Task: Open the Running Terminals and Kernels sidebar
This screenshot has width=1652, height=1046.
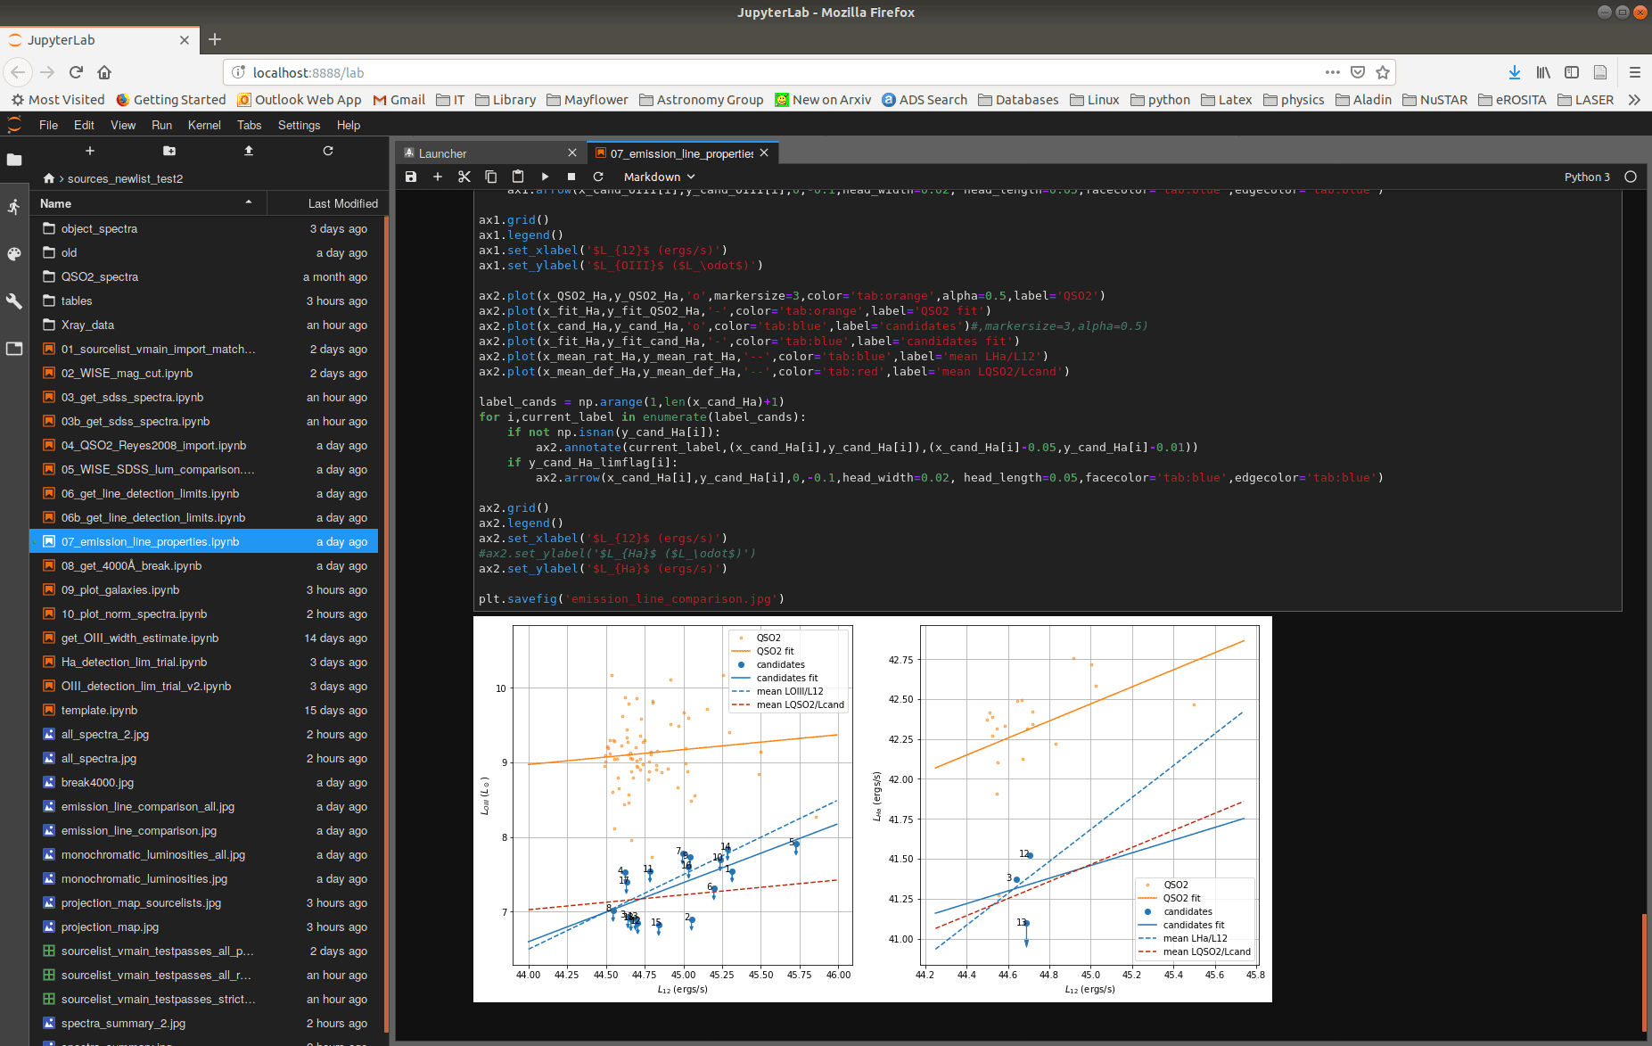Action: [14, 207]
